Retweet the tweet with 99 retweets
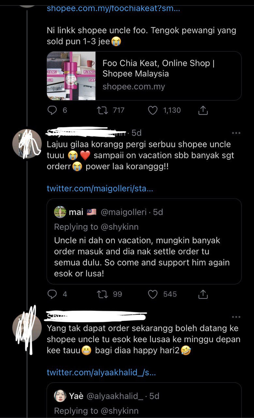The height and width of the screenshot is (418, 254). click(x=103, y=294)
